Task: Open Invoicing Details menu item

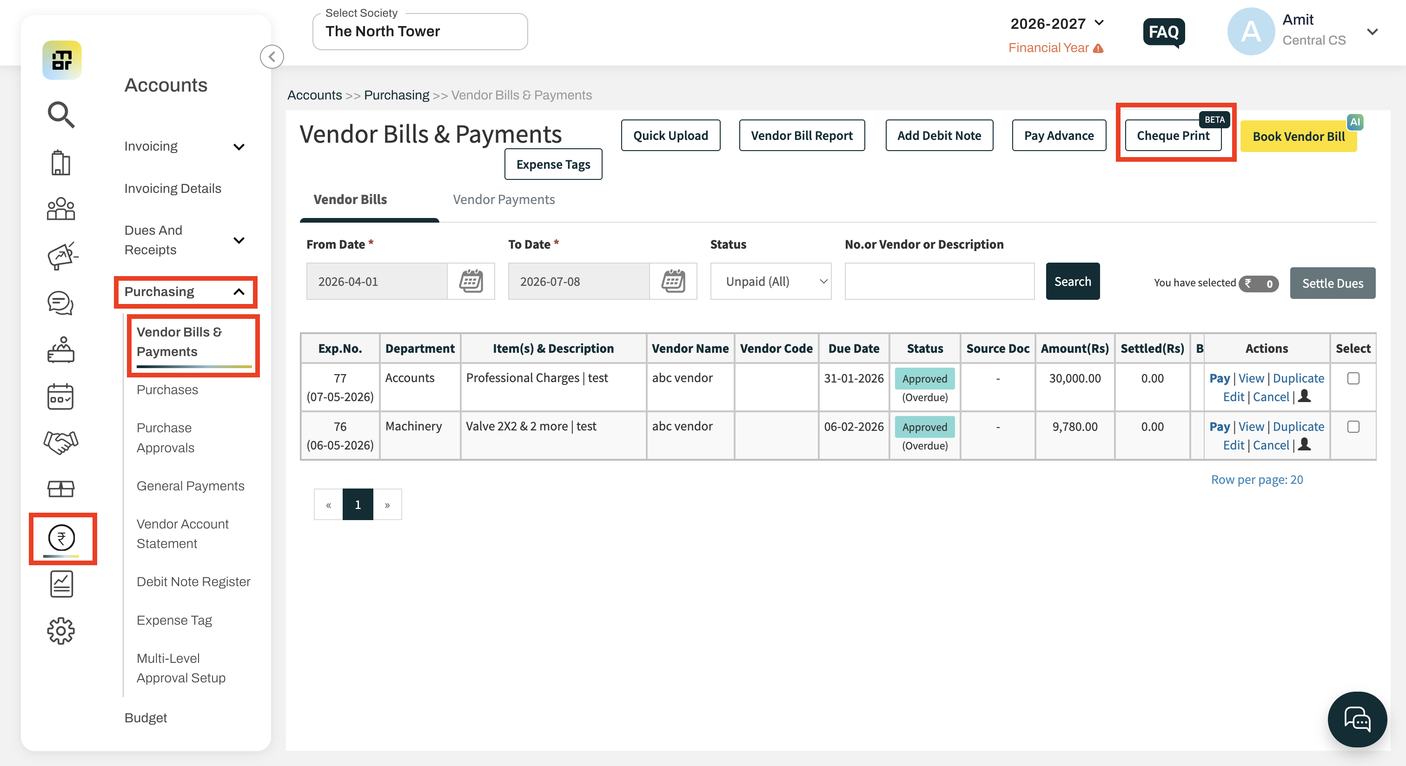Action: pos(172,188)
